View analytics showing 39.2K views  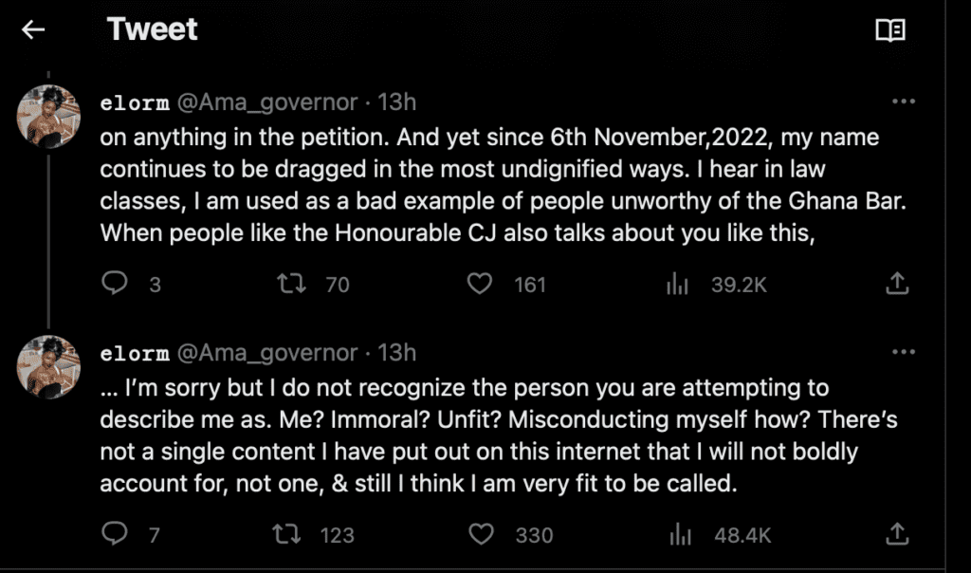pos(676,283)
